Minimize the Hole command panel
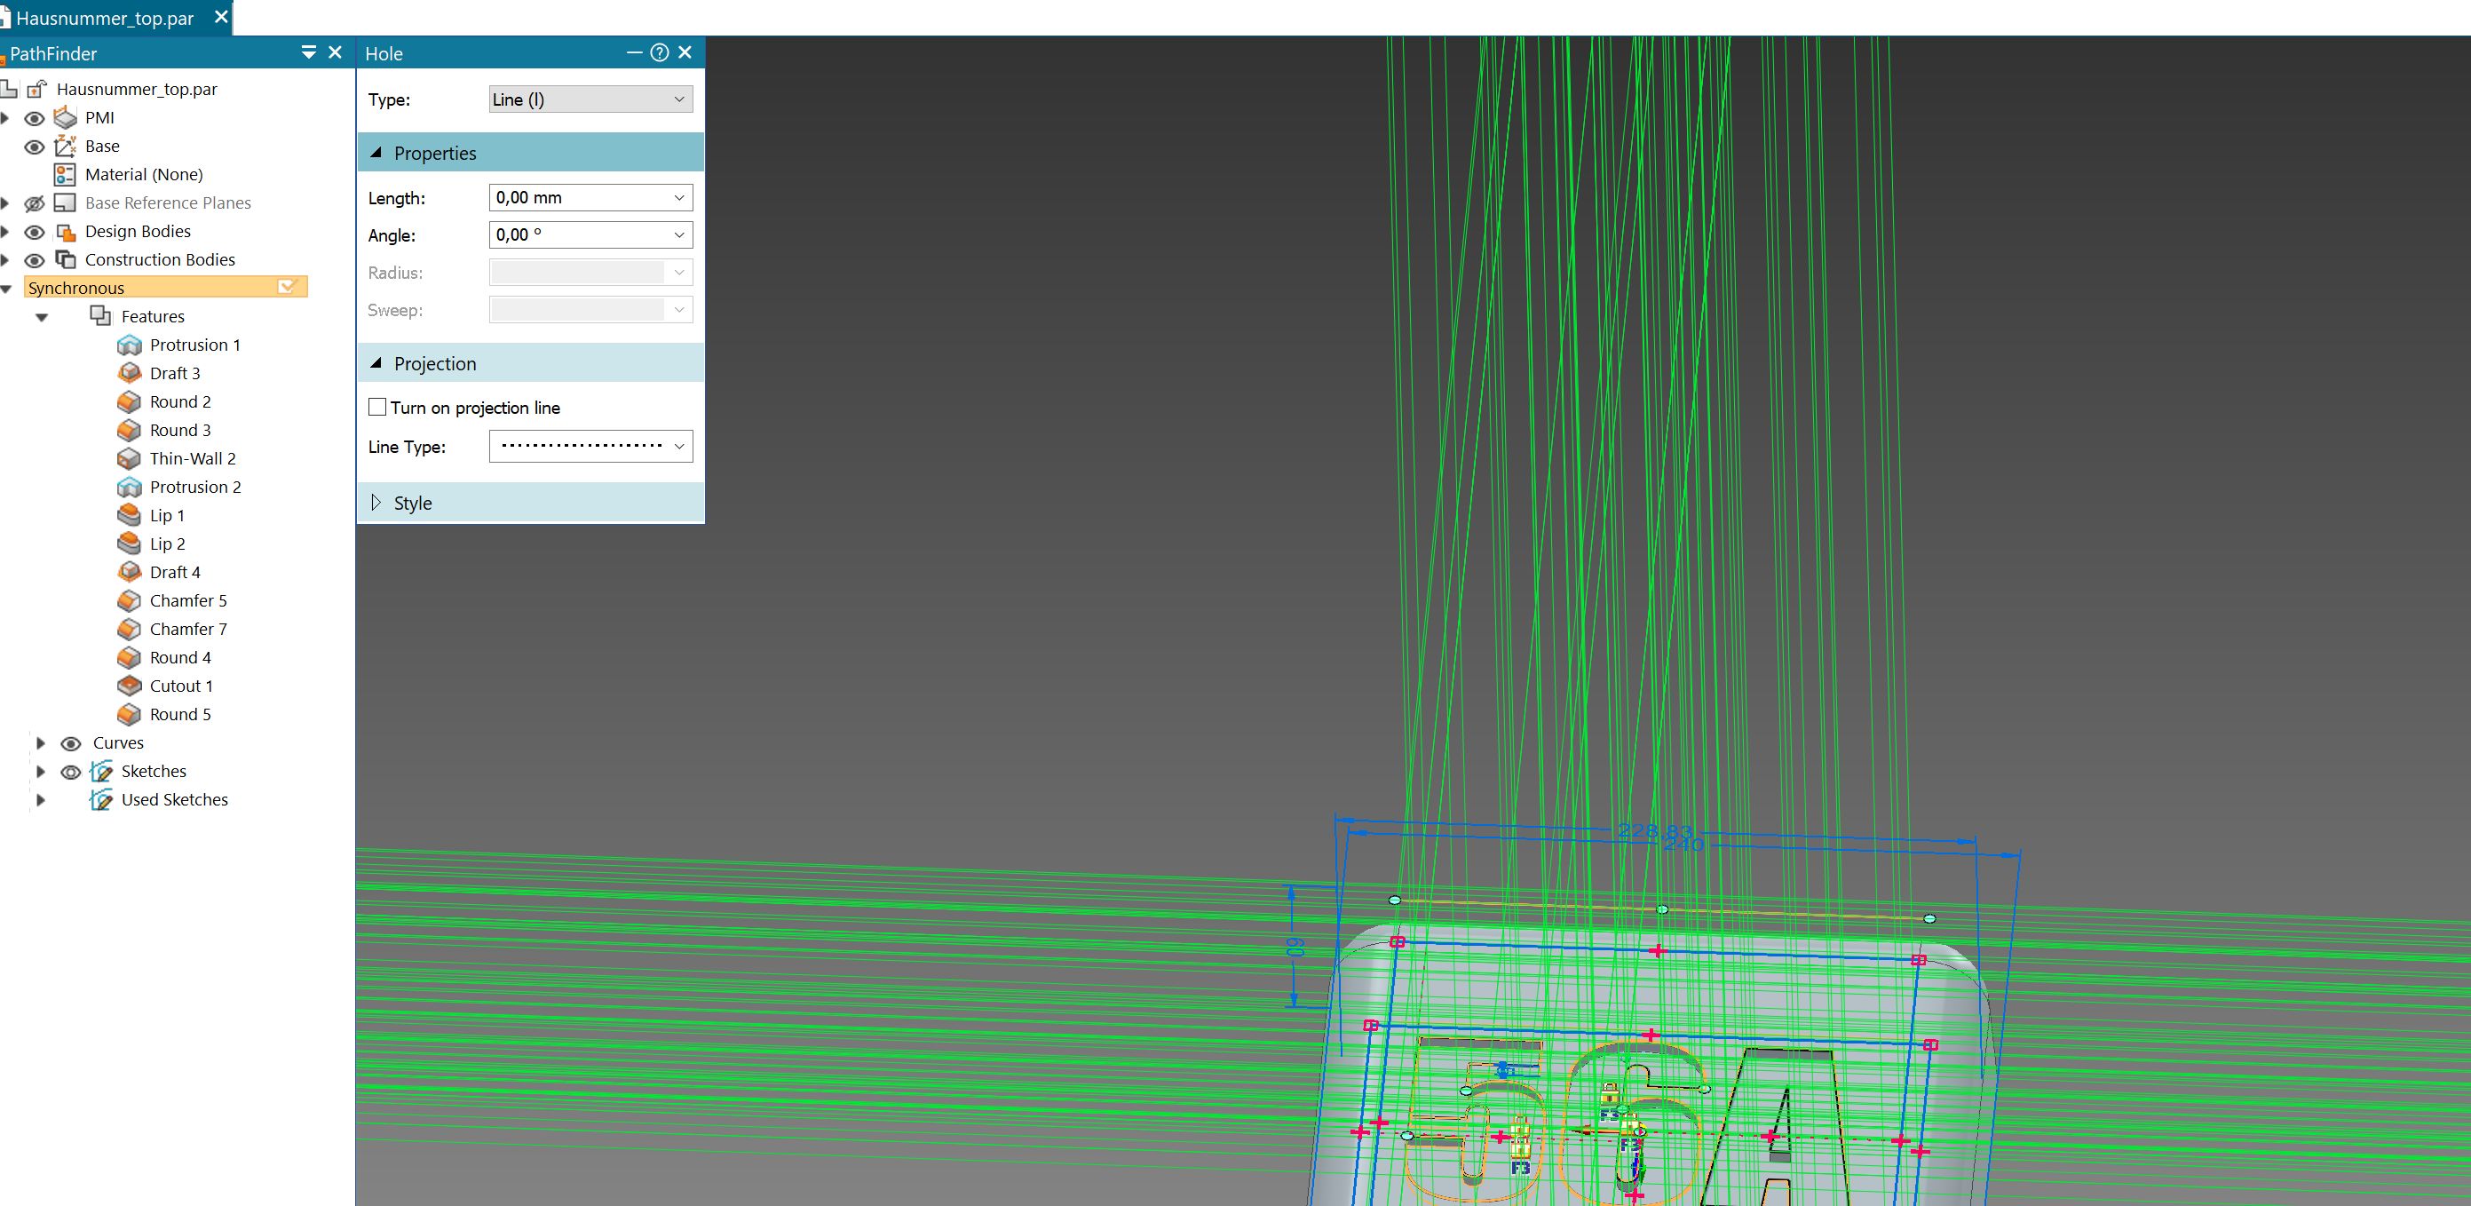The image size is (2471, 1206). click(634, 52)
